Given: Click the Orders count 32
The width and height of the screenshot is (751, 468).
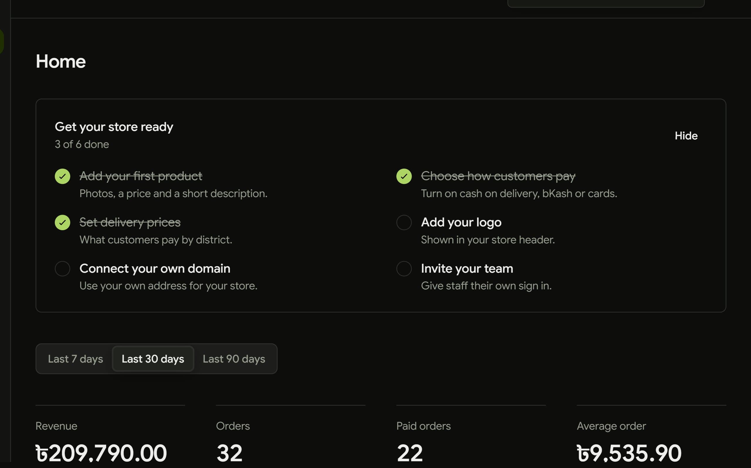Looking at the screenshot, I should tap(229, 453).
